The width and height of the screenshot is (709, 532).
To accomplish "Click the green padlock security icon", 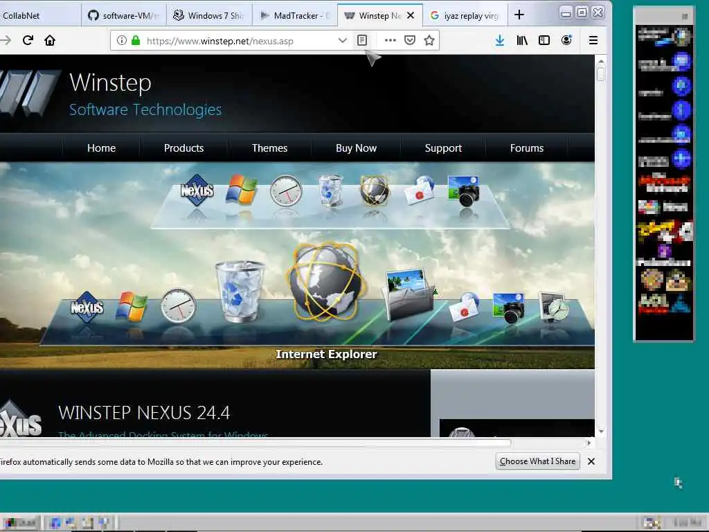I will tap(136, 40).
